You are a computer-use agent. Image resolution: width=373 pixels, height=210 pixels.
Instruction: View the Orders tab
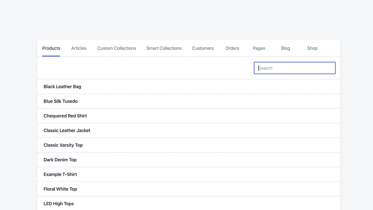[232, 48]
